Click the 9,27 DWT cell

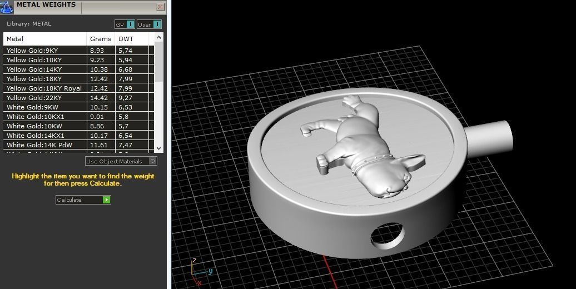tap(132, 98)
